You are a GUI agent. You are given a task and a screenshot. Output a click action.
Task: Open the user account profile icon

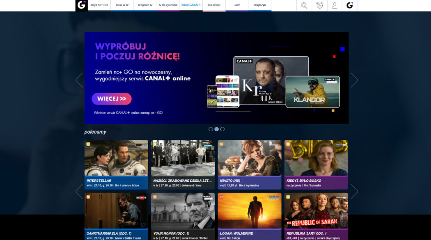point(335,5)
